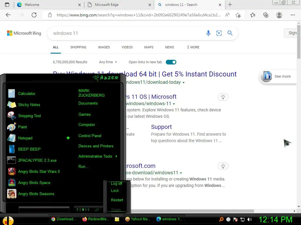
Task: Click the Bing search text field
Action: (x=127, y=33)
